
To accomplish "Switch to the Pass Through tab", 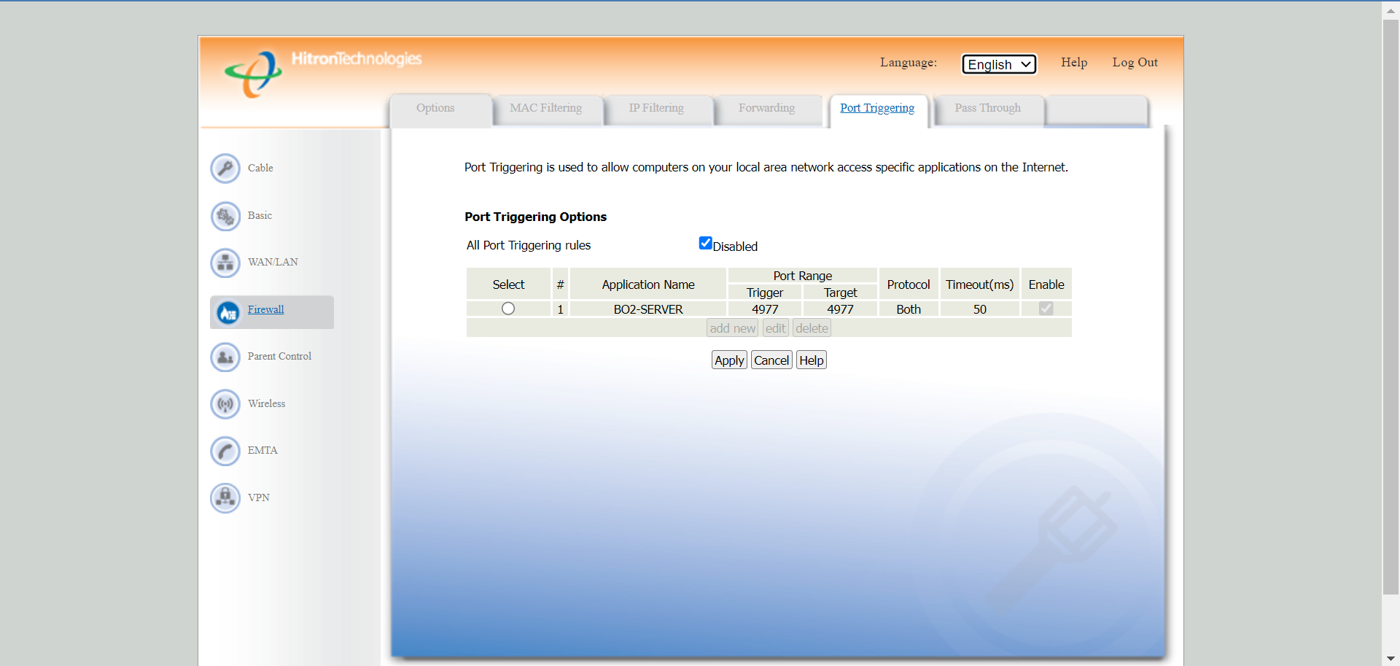I will pyautogui.click(x=988, y=108).
